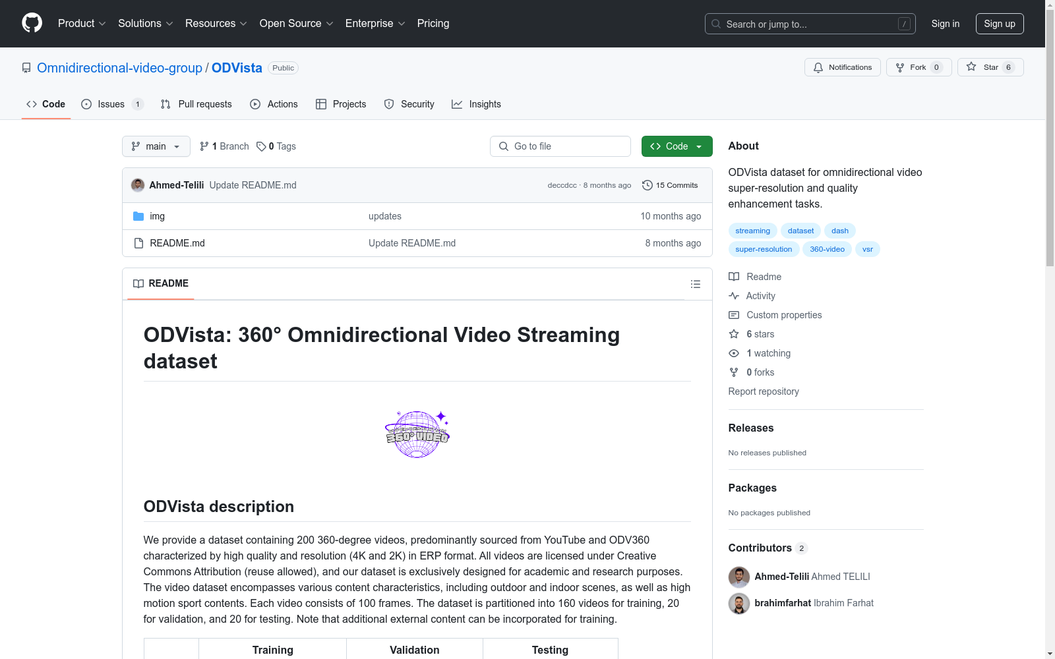
Task: Click the ODVista 360° video logo image
Action: 417,434
